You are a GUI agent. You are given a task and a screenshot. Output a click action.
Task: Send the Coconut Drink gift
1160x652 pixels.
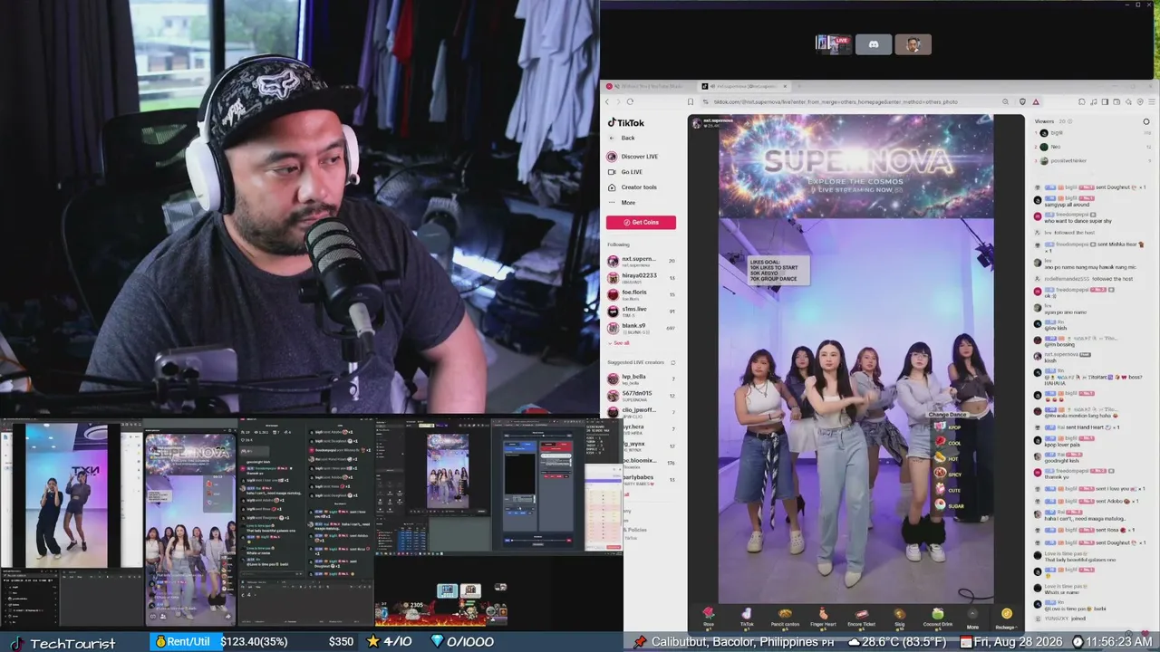click(936, 617)
